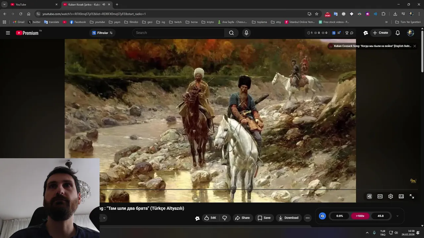Open Chrome extensions puzzle icon
The width and height of the screenshot is (424, 238).
384,14
